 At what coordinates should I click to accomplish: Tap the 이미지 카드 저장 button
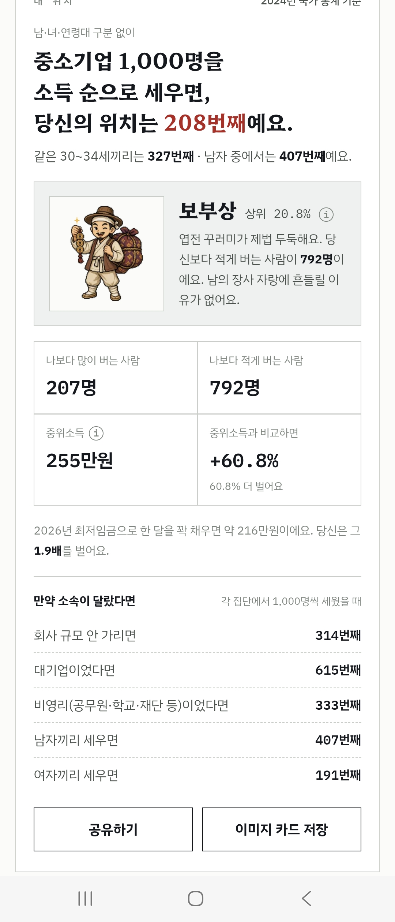[x=282, y=829]
